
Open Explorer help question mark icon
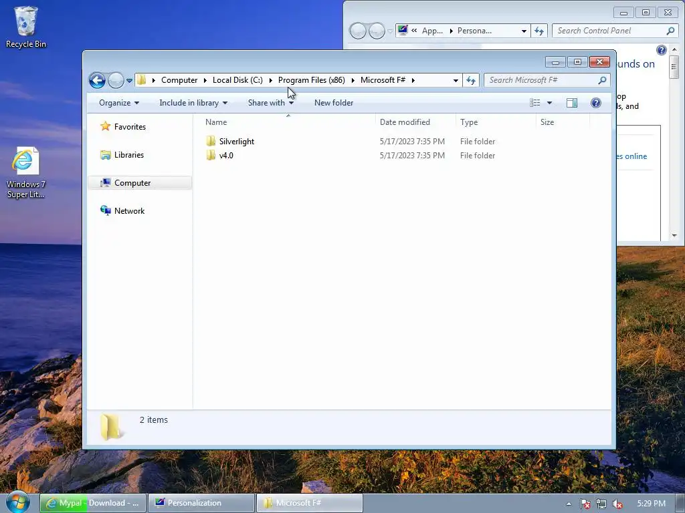pos(596,103)
